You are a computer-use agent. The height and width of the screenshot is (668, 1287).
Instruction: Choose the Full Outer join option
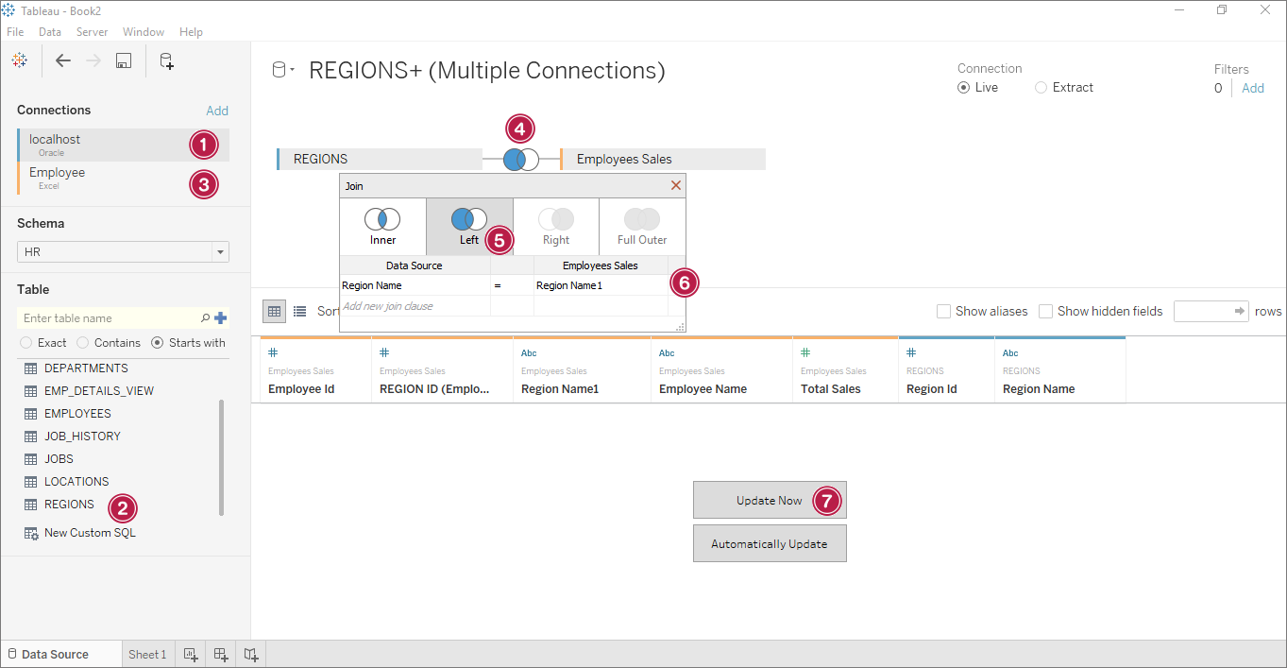click(x=642, y=227)
